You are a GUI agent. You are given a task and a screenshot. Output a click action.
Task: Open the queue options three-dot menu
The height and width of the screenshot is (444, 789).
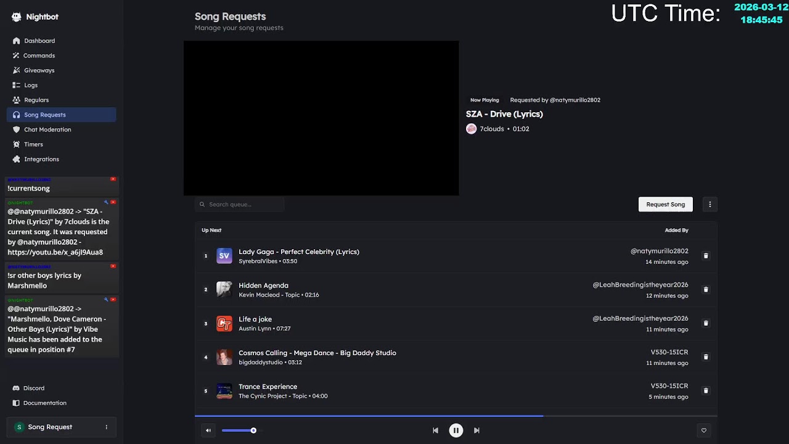coord(710,204)
